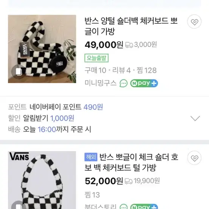209x209 pixels.
Task: Click the 해외 overseas label tag
Action: [x=91, y=157]
